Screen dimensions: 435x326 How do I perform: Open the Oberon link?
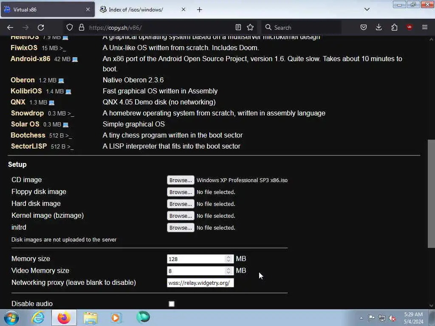tap(23, 80)
